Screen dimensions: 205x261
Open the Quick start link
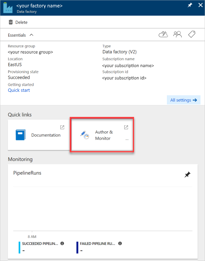pyautogui.click(x=19, y=90)
